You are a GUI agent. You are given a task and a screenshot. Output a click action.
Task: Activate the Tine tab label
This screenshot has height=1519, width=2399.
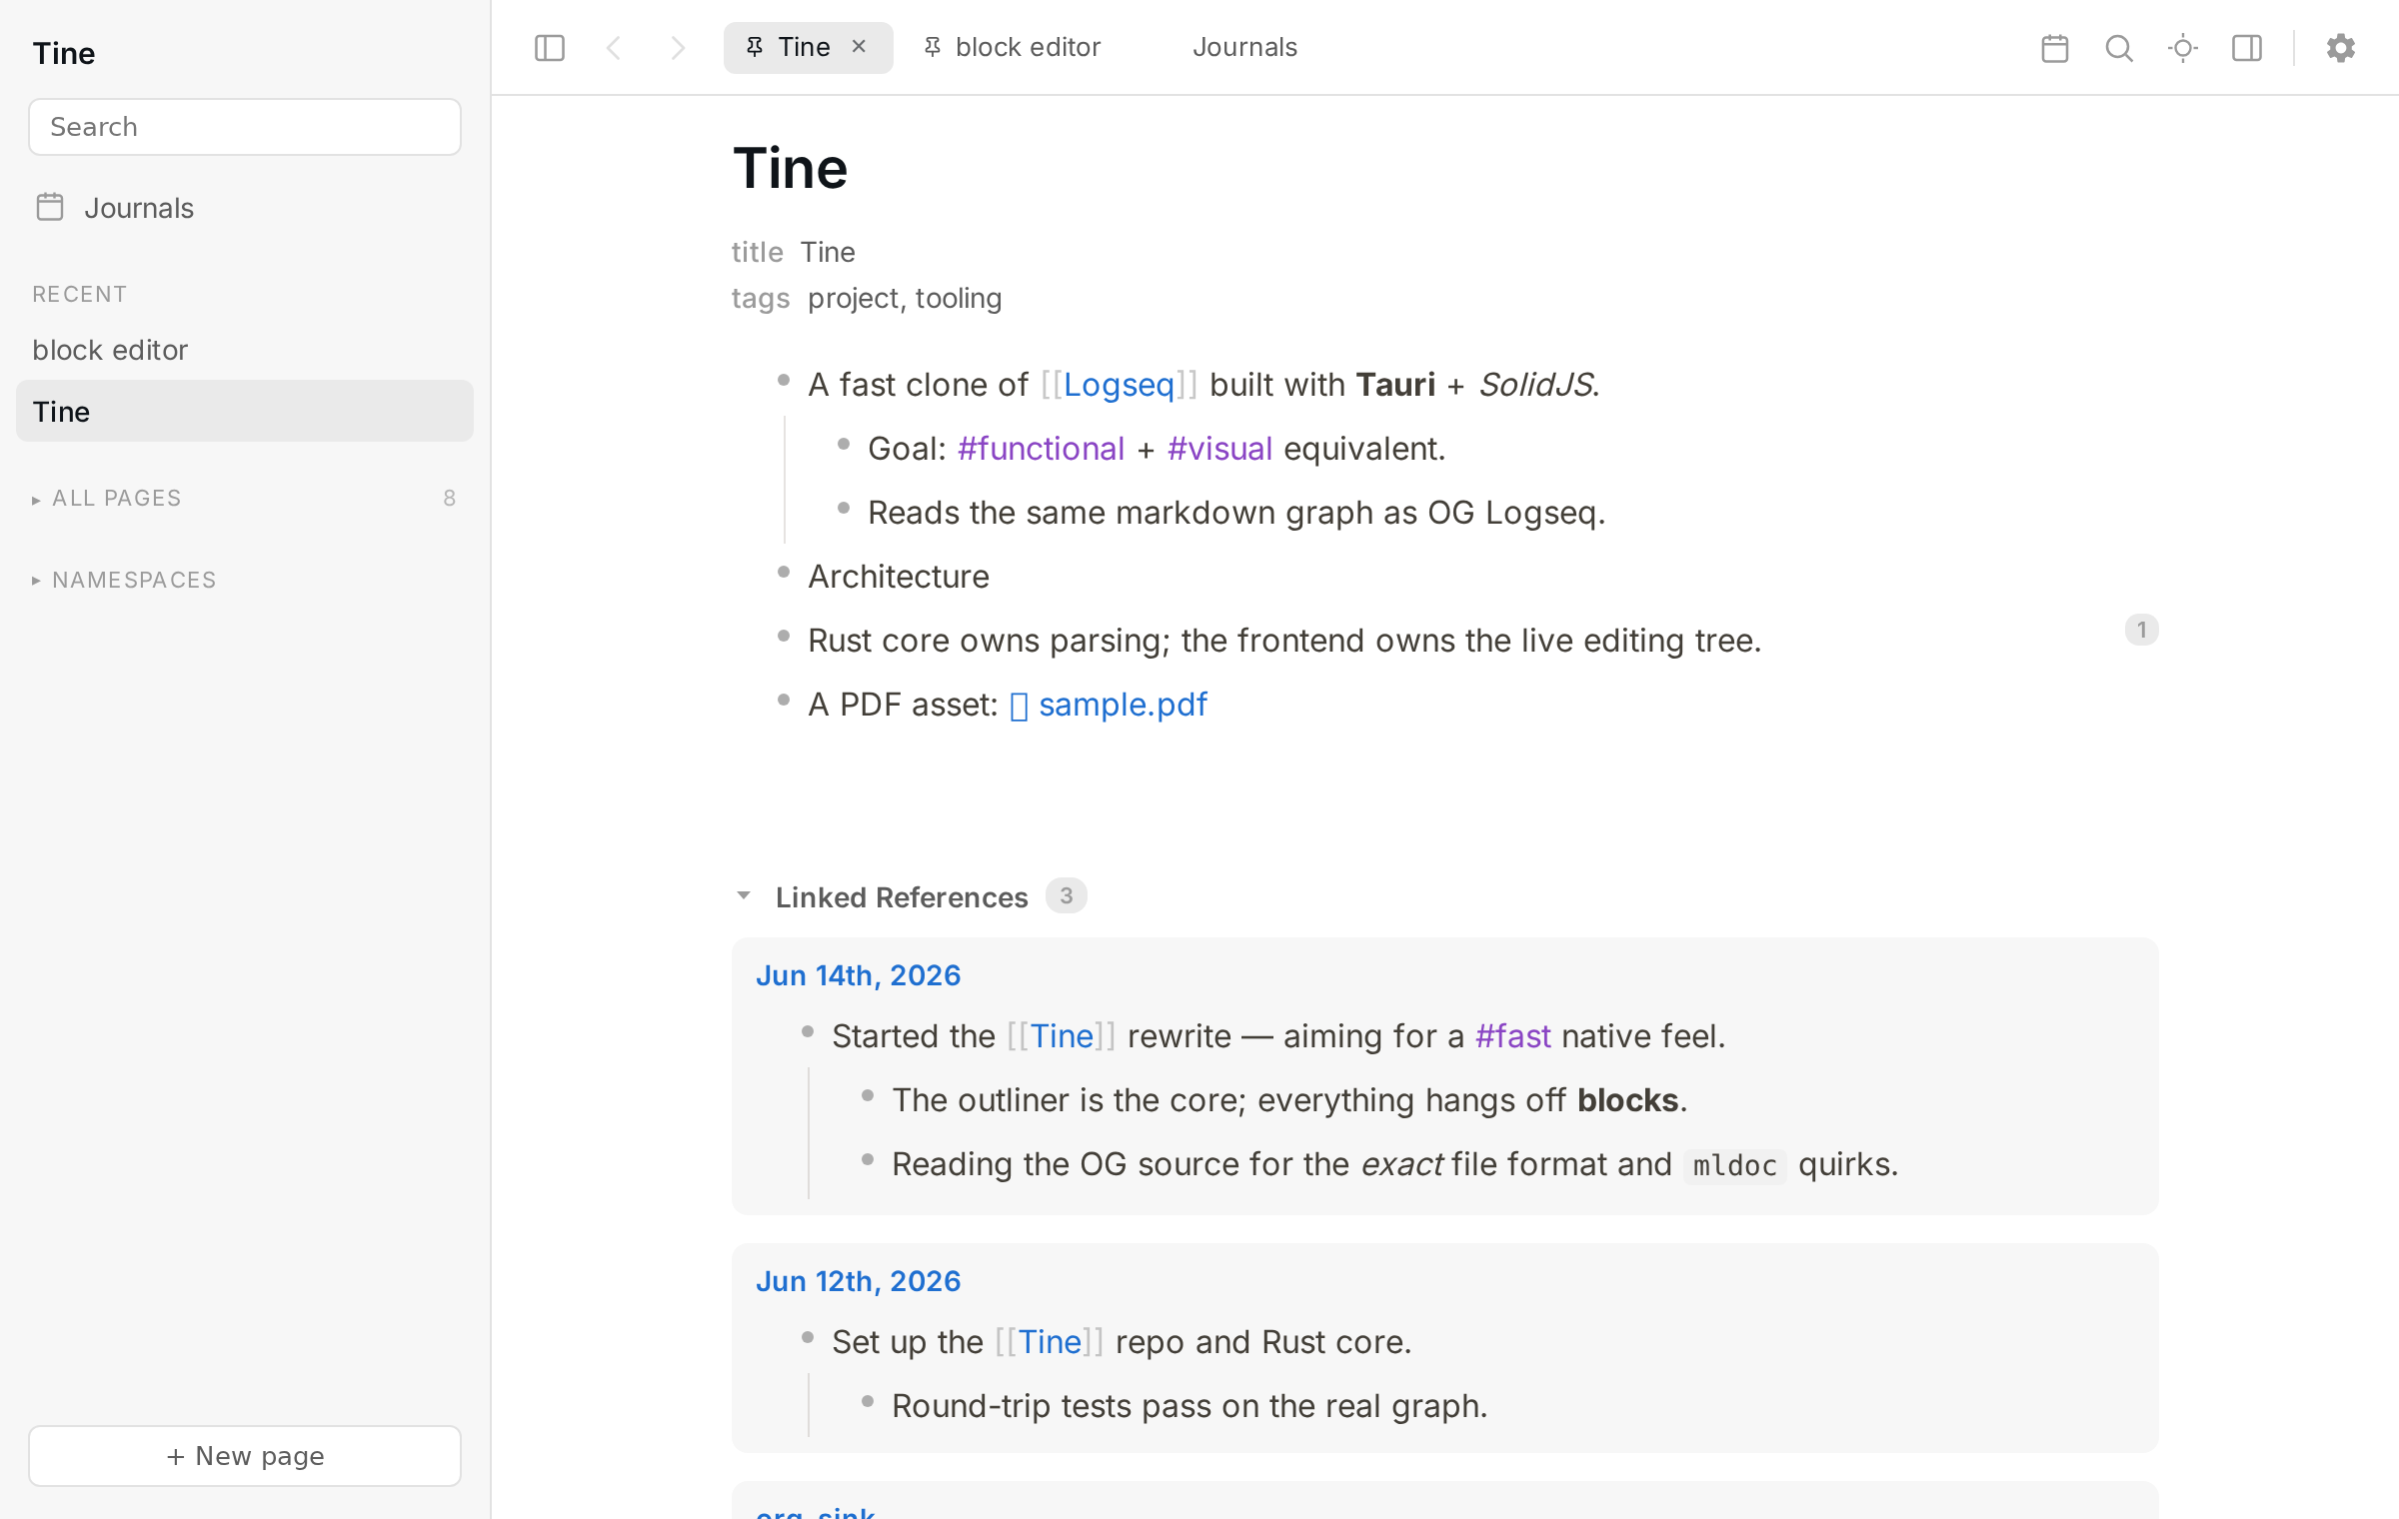[x=804, y=47]
